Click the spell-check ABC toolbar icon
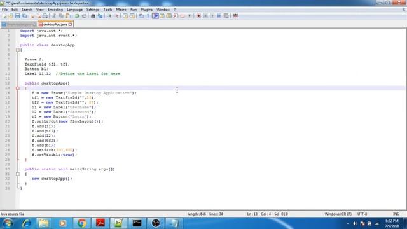 pyautogui.click(x=235, y=16)
